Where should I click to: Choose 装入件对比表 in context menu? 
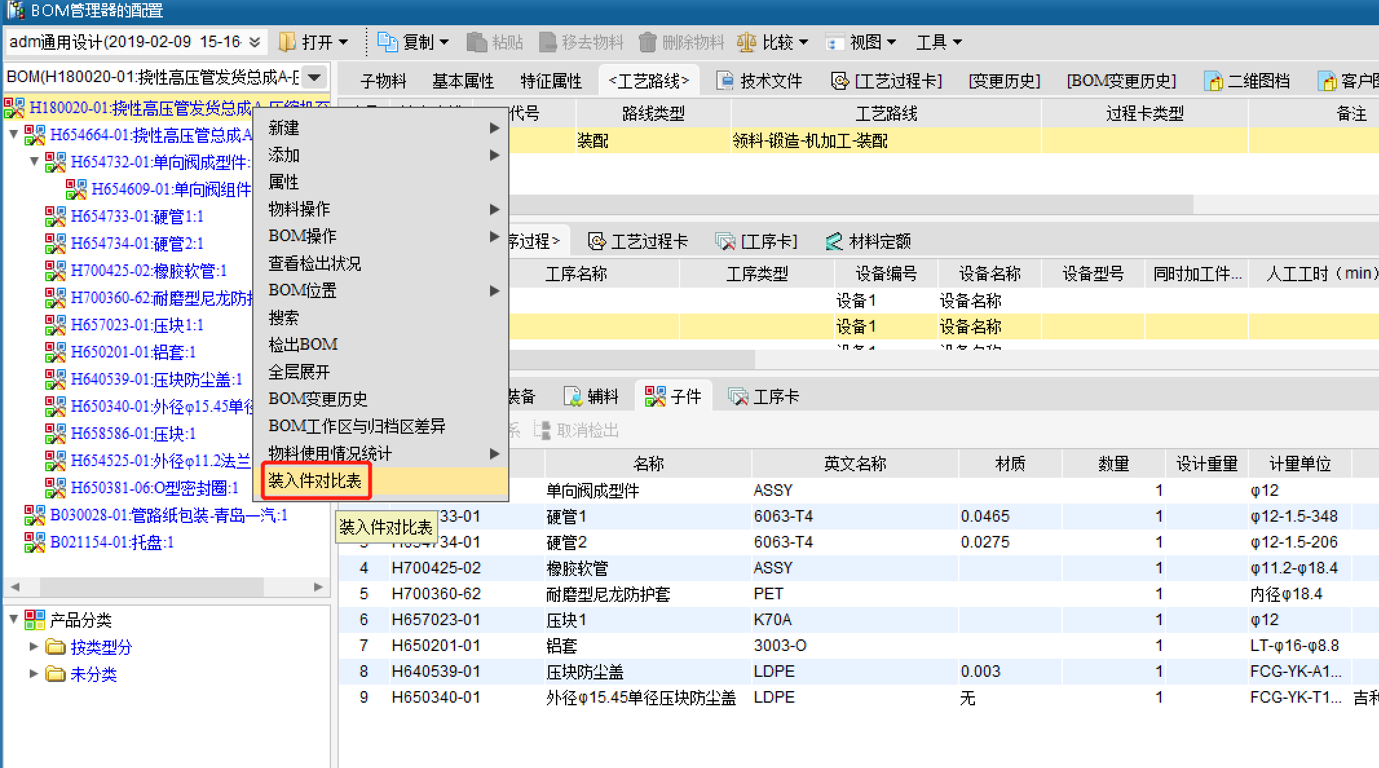[315, 480]
